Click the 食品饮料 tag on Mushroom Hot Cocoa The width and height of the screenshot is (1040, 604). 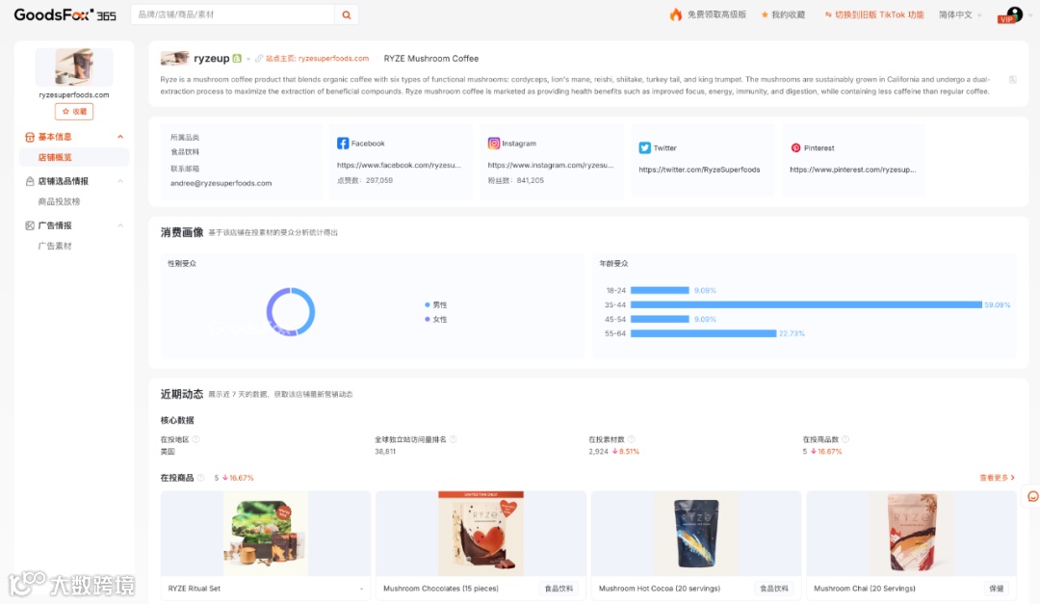[773, 589]
